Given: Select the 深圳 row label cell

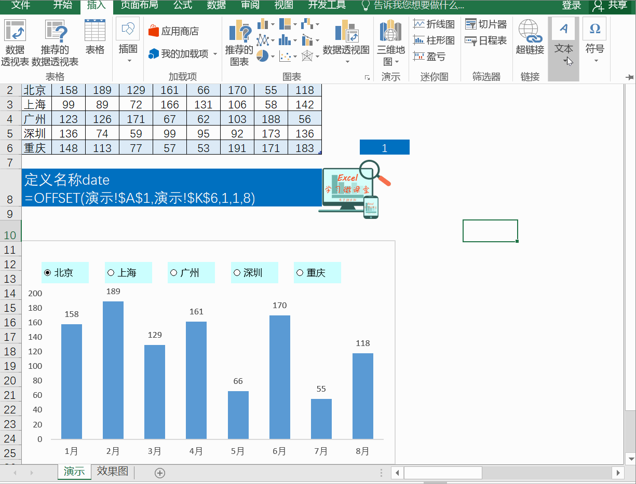Looking at the screenshot, I should tap(35, 133).
